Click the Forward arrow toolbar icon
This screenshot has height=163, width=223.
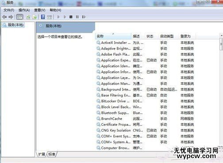[x=11, y=17]
